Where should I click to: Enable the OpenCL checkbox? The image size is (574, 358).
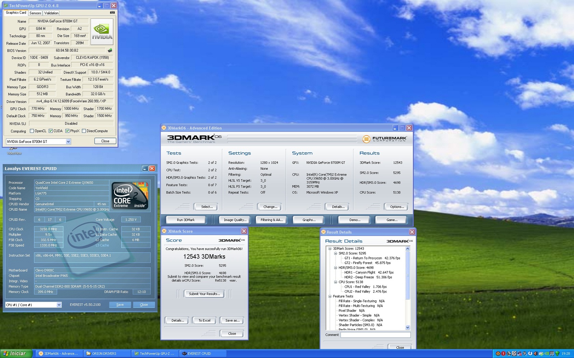pyautogui.click(x=32, y=131)
